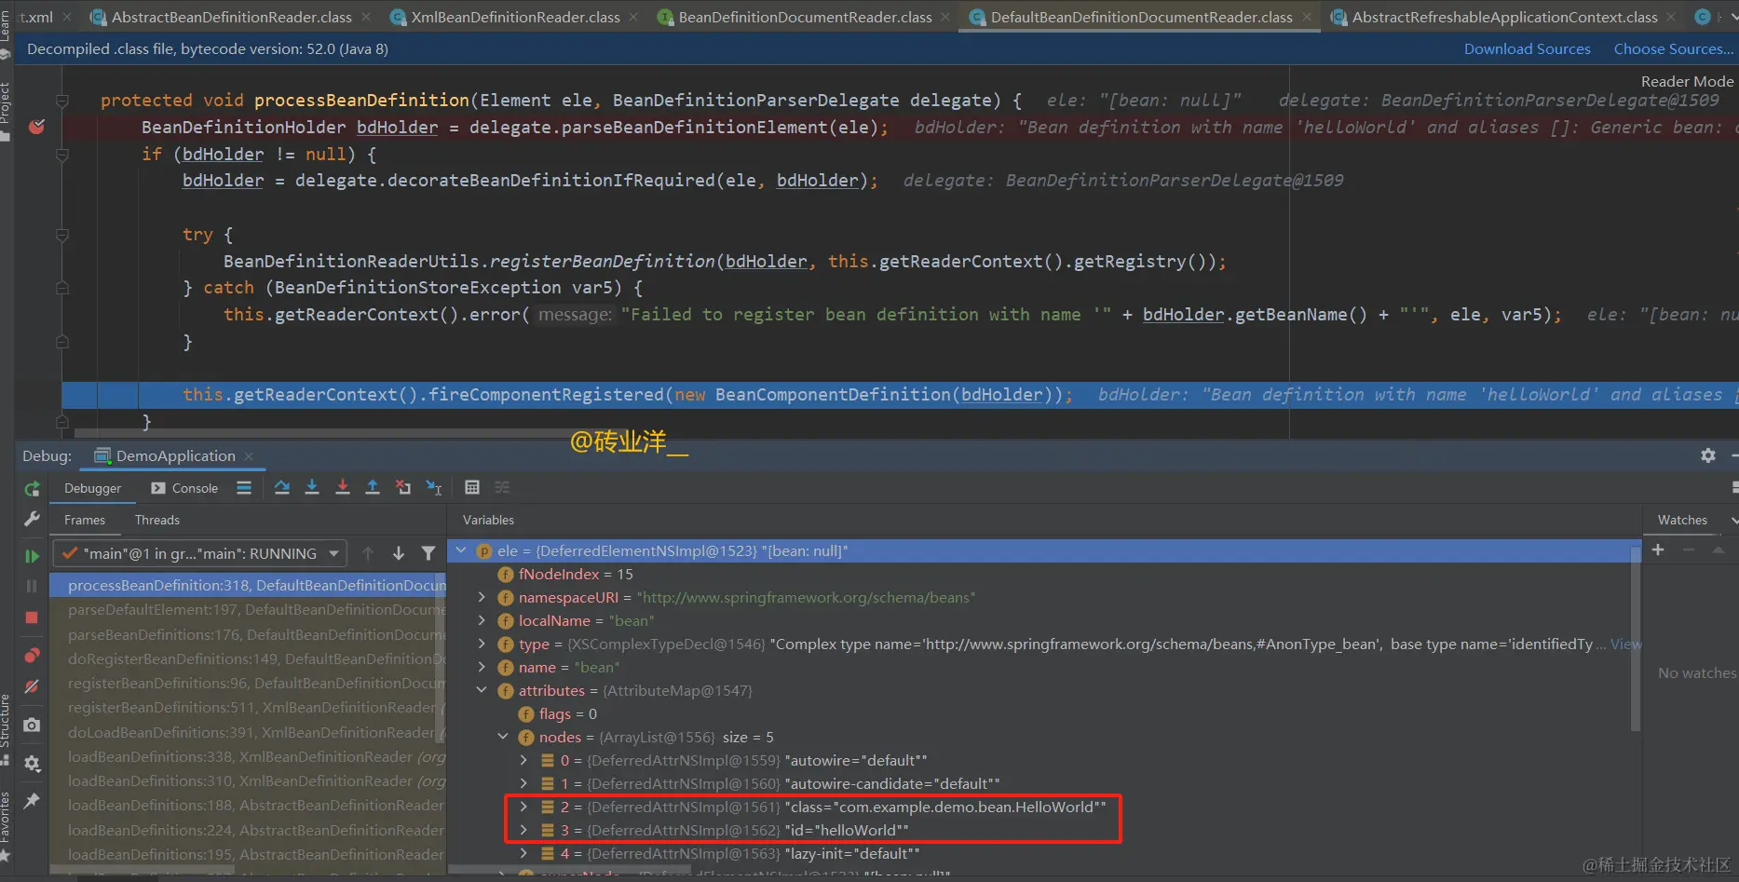The width and height of the screenshot is (1739, 882).
Task: Switch to AbstractBeanDefinitionReader.class tab
Action: point(231,17)
